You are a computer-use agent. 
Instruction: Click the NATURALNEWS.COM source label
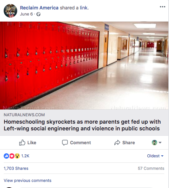click(24, 115)
